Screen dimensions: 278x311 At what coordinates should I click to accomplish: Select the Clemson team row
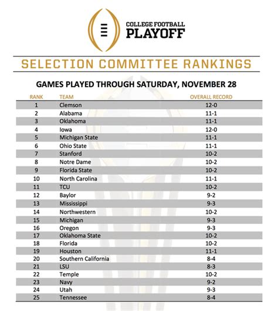point(140,105)
